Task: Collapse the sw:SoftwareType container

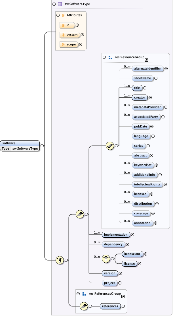Action: [54, 4]
